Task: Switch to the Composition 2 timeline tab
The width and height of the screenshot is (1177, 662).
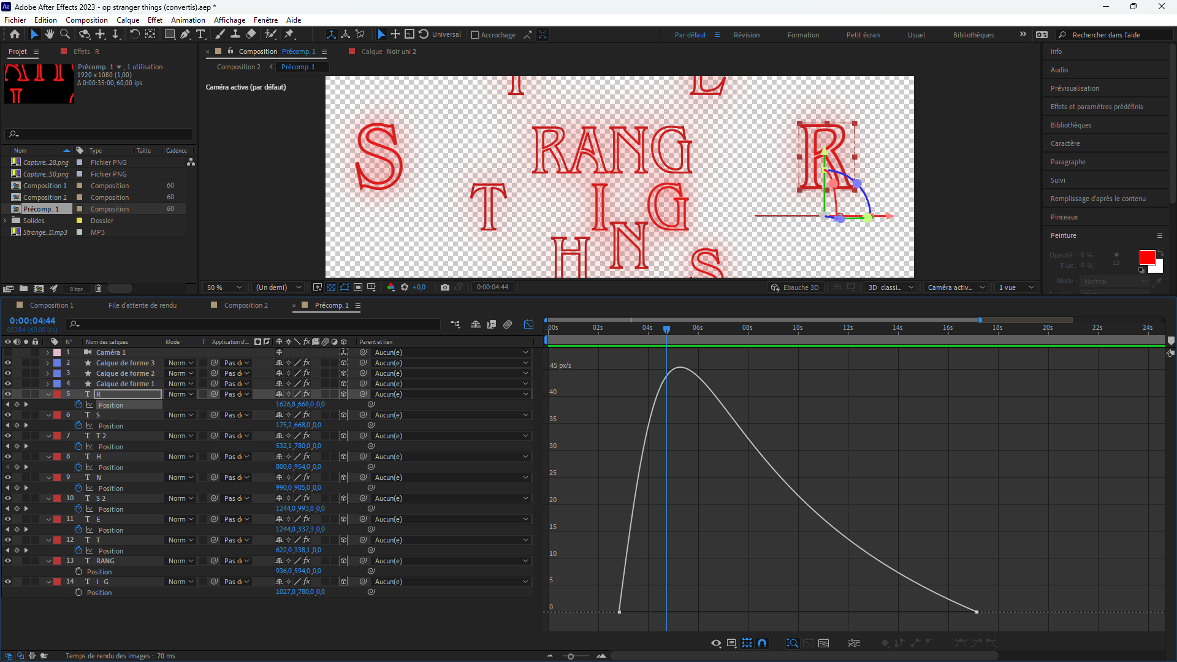Action: tap(245, 305)
